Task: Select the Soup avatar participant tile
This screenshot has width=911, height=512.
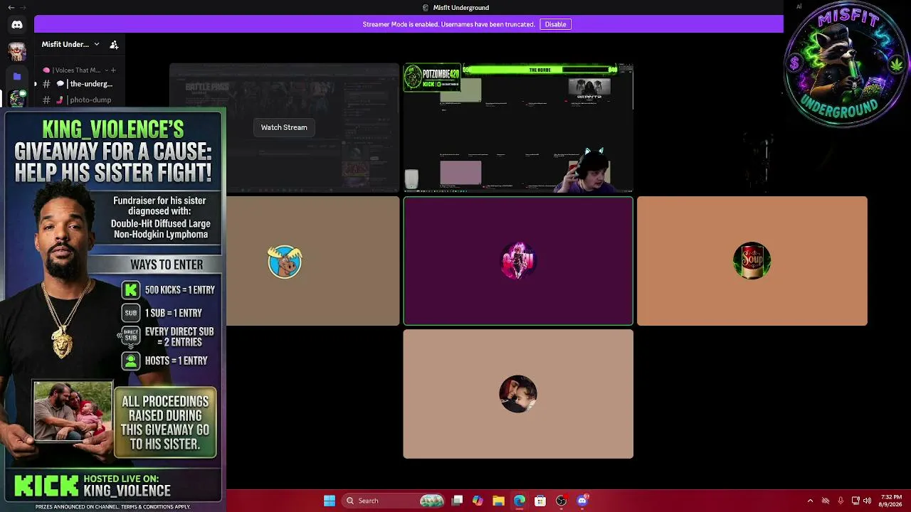Action: tap(752, 261)
